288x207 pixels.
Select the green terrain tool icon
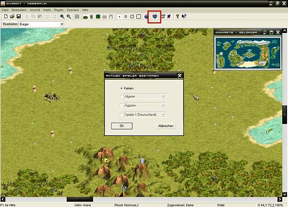pos(85,17)
